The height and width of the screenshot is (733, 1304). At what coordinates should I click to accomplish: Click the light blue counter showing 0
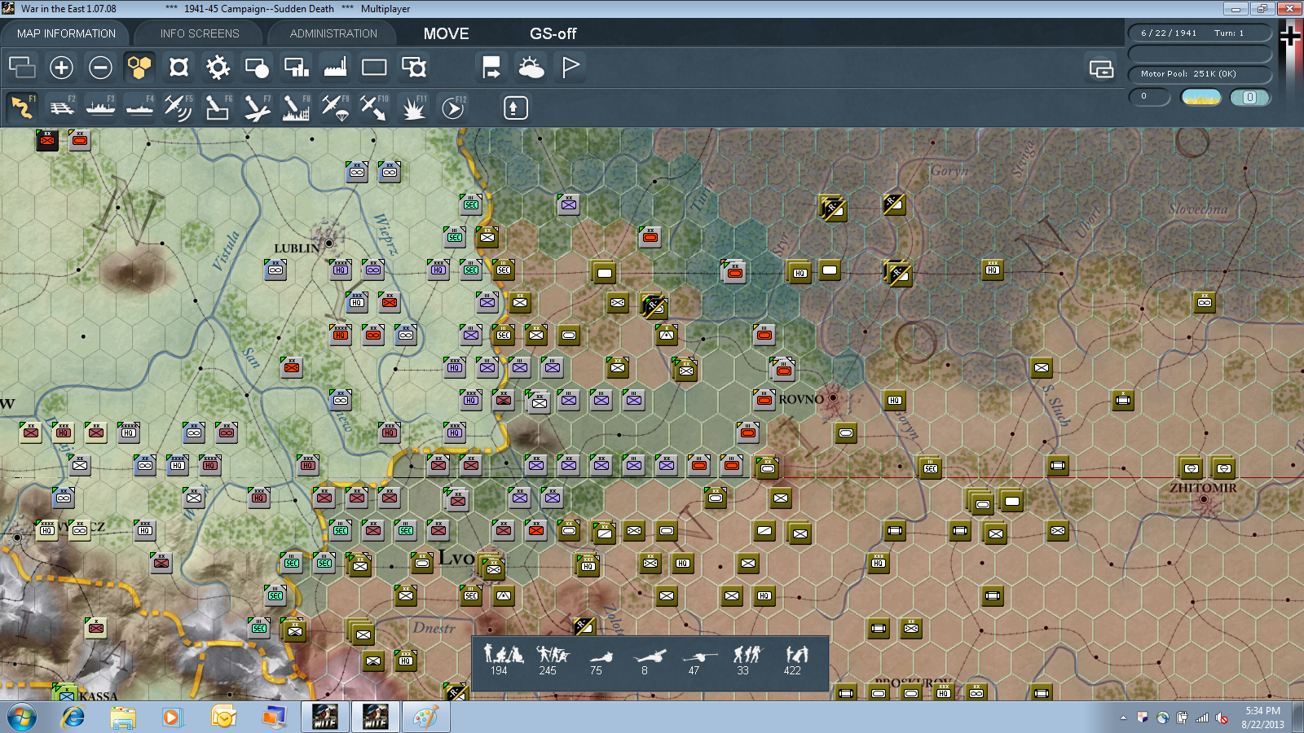(x=1249, y=97)
